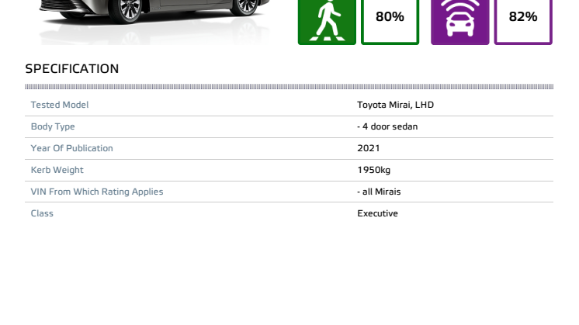The width and height of the screenshot is (579, 325).
Task: Click the SPECIFICATION heading
Action: (x=72, y=68)
